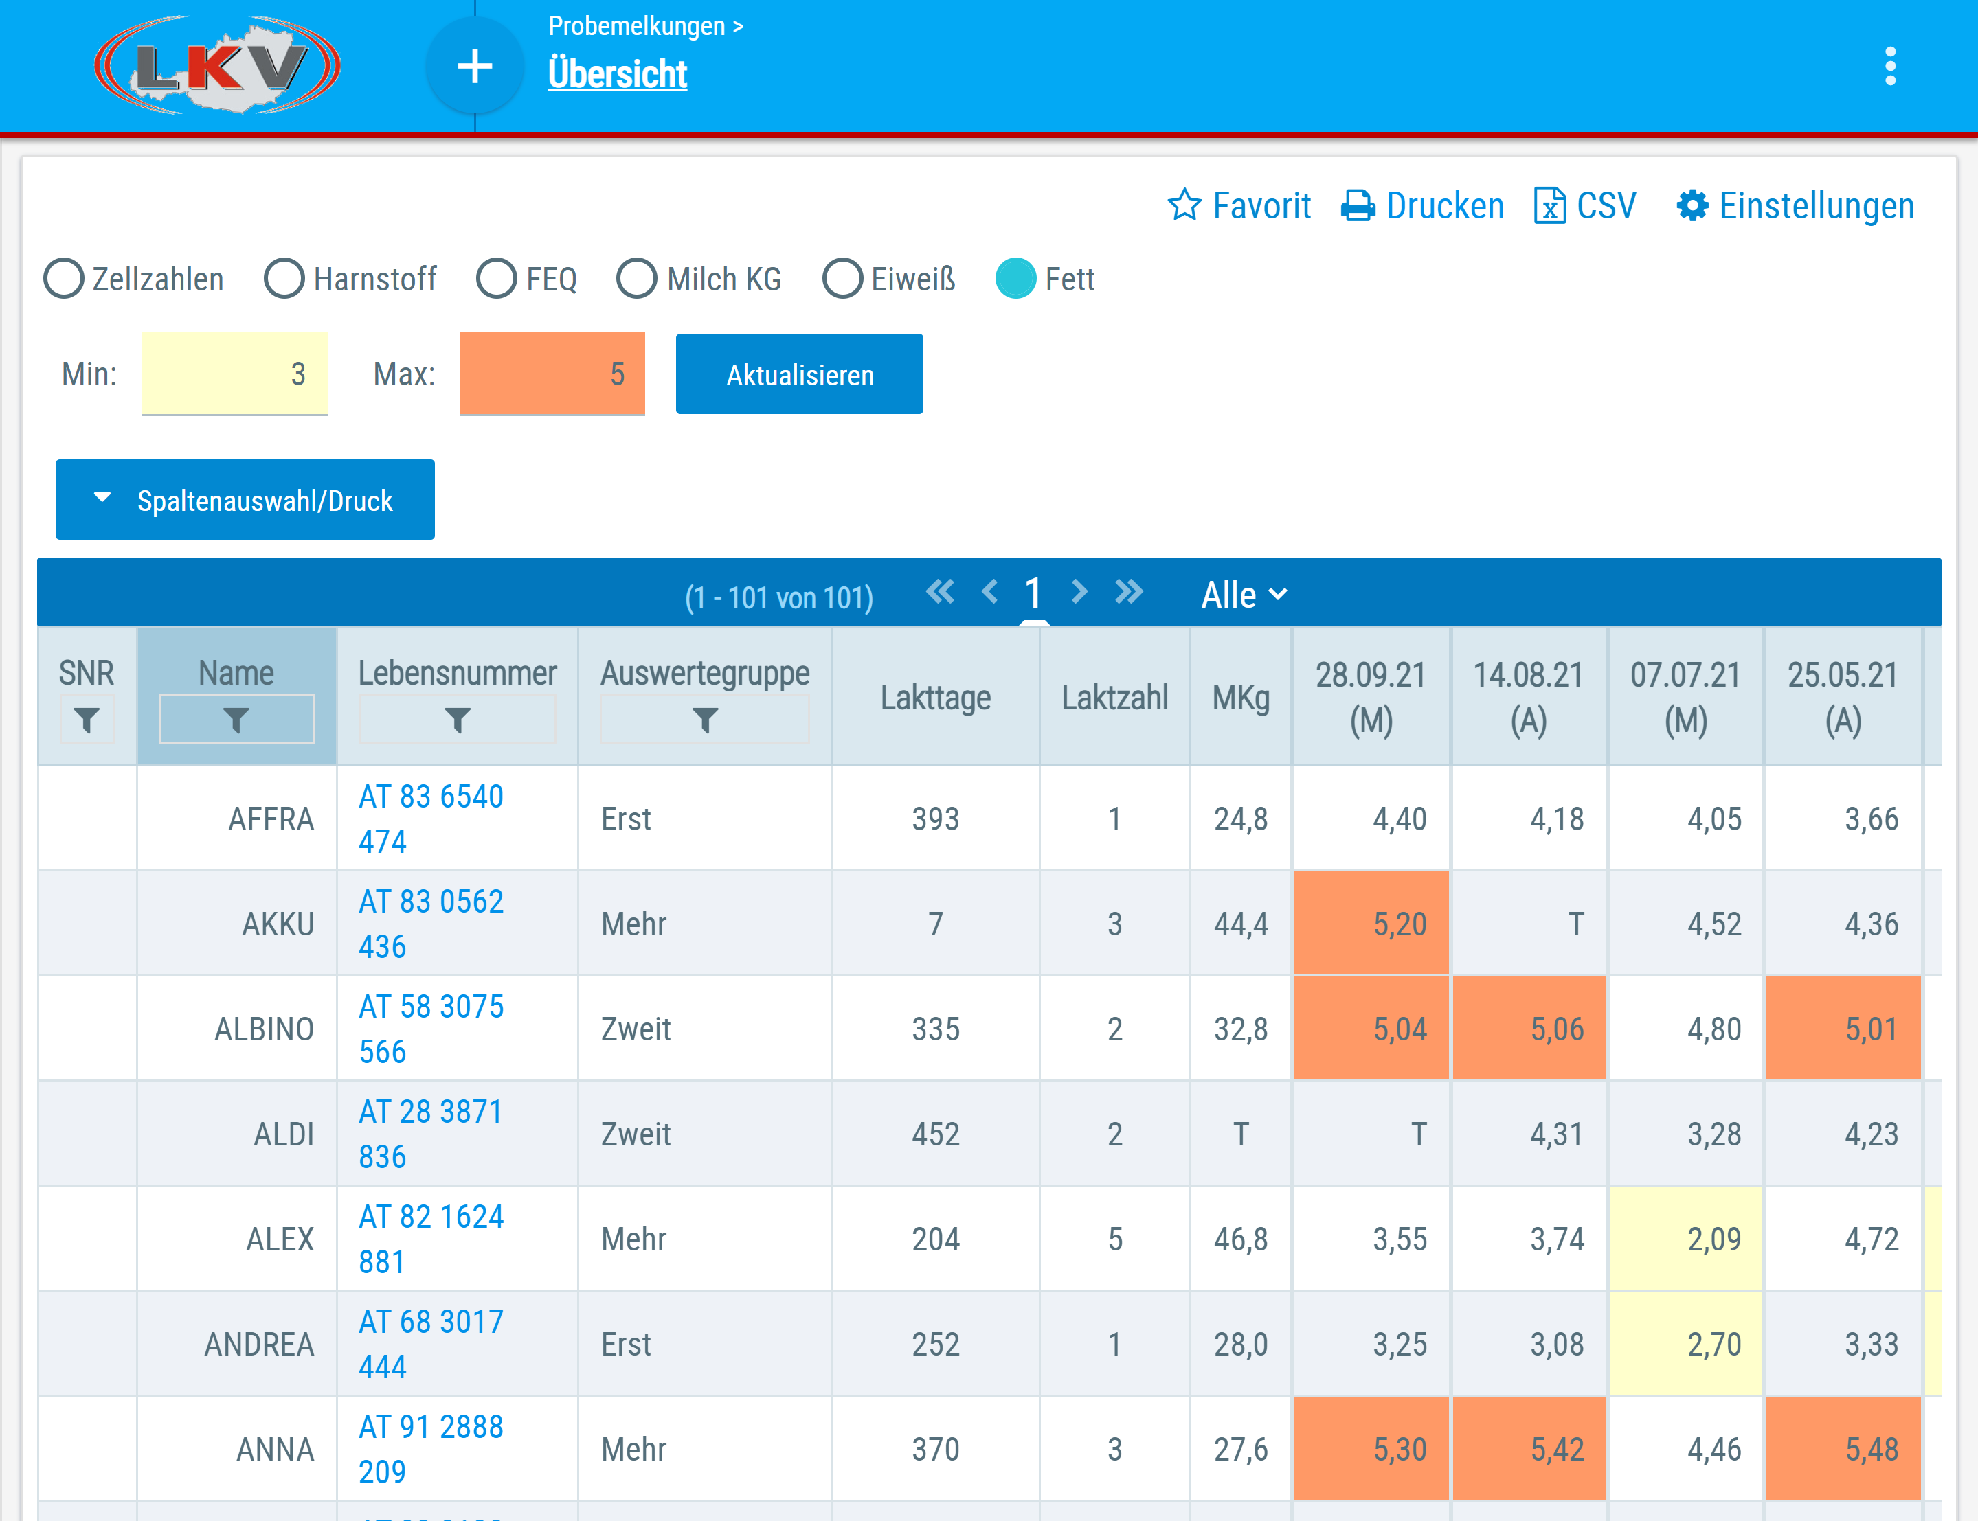Image resolution: width=1978 pixels, height=1521 pixels.
Task: Go to next page arrow
Action: point(1078,592)
